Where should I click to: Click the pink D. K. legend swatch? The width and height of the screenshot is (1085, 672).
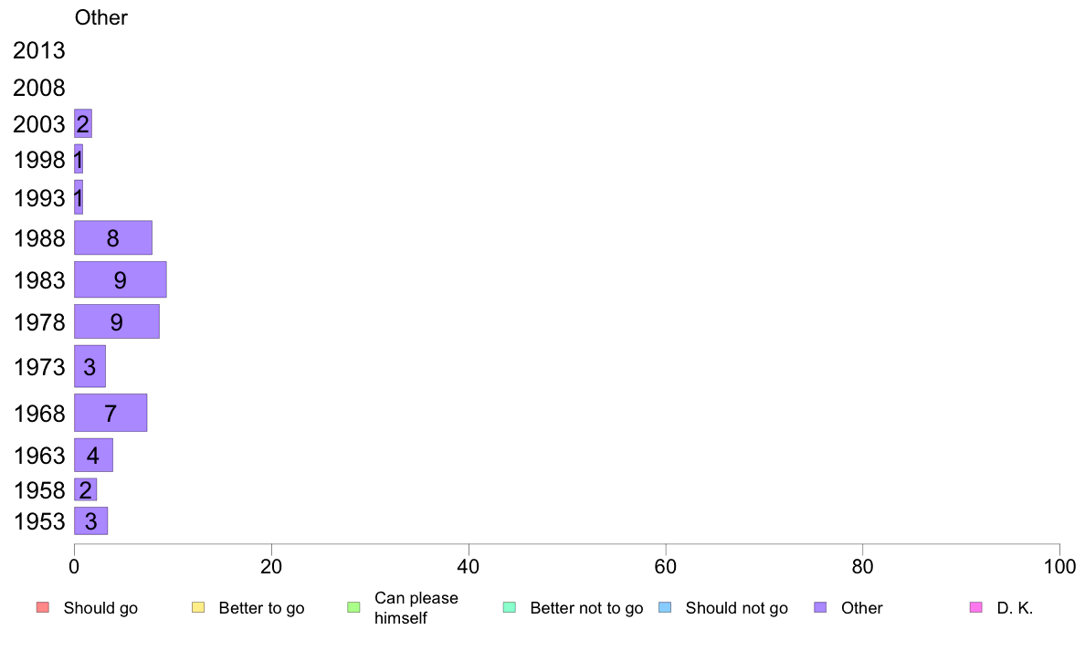pyautogui.click(x=976, y=608)
